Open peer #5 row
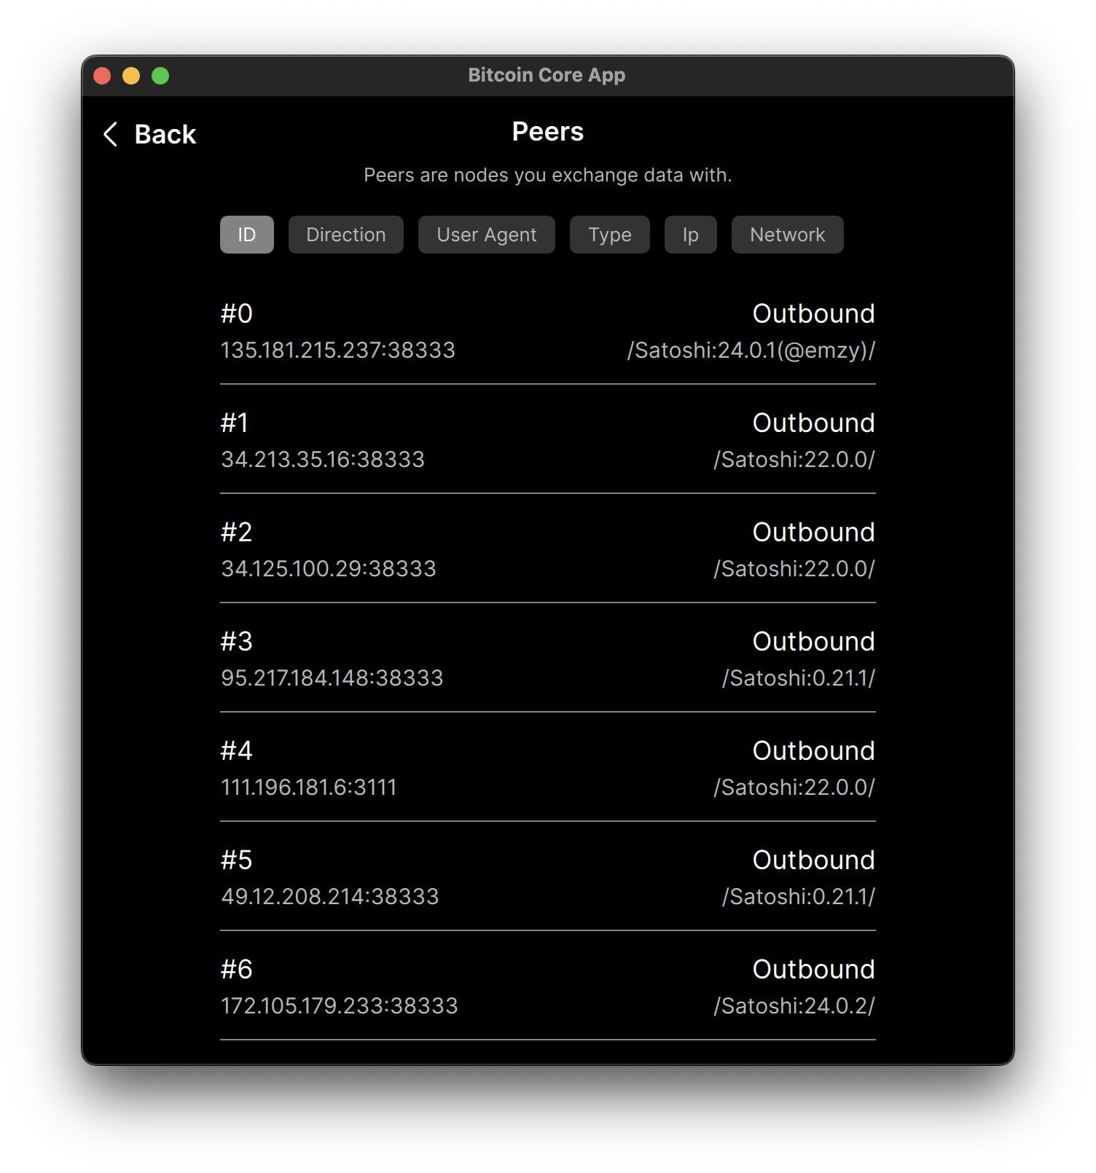This screenshot has height=1173, width=1096. tap(548, 877)
